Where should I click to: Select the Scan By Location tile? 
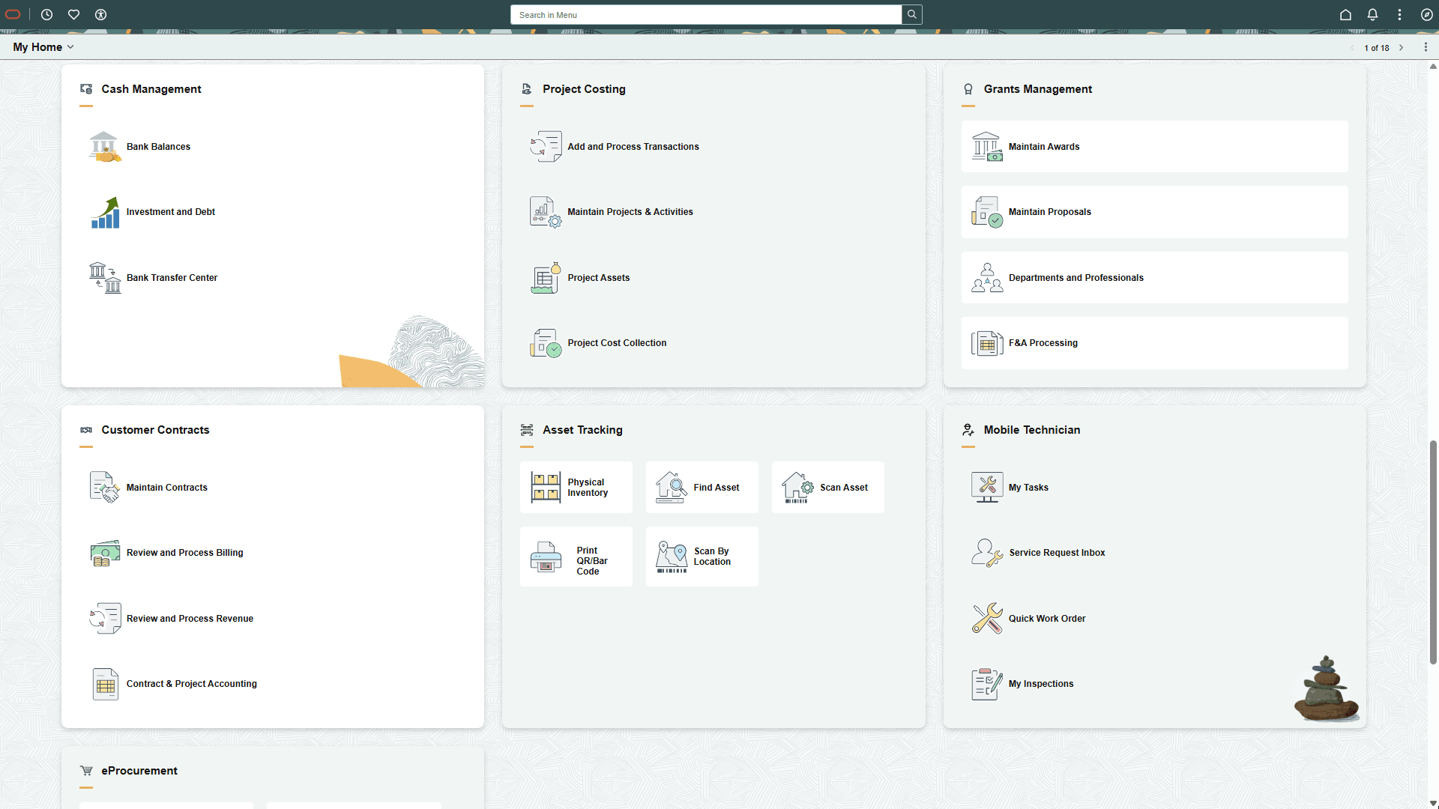702,557
